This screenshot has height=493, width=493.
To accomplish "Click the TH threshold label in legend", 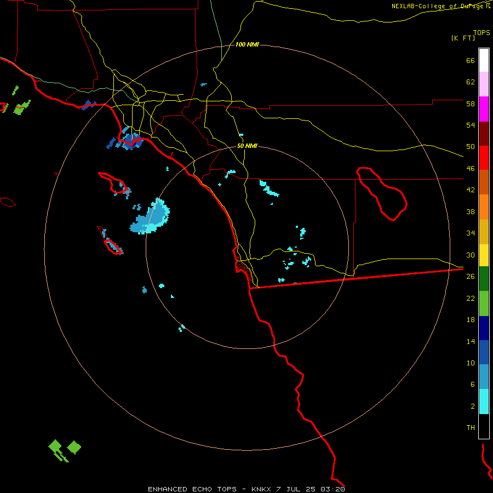I will (x=471, y=428).
